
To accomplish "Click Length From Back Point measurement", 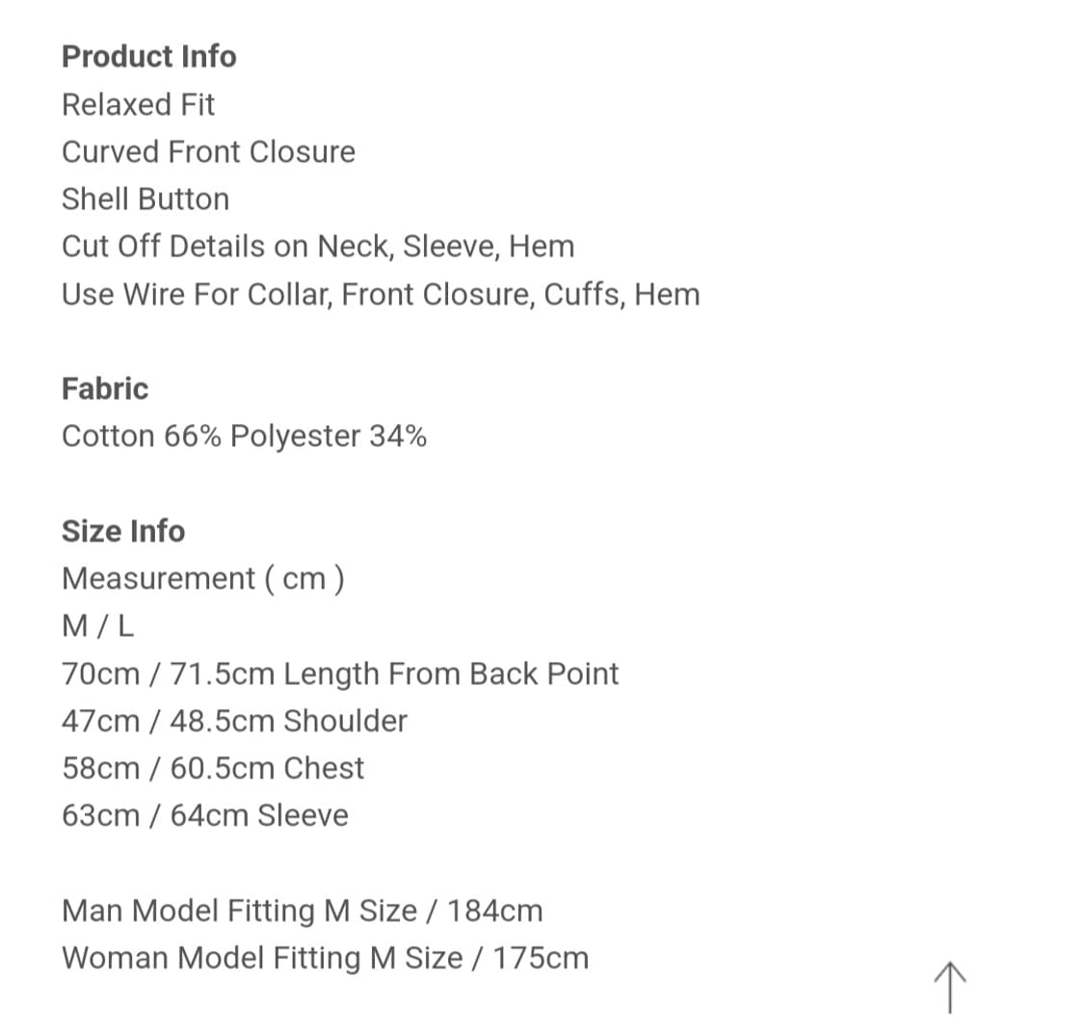I will [340, 674].
